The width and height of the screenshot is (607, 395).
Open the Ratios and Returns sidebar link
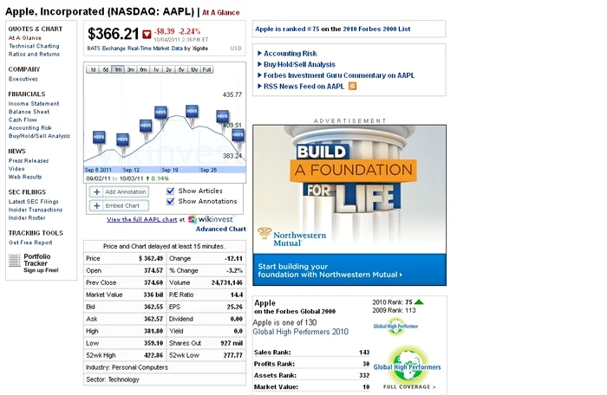(34, 55)
